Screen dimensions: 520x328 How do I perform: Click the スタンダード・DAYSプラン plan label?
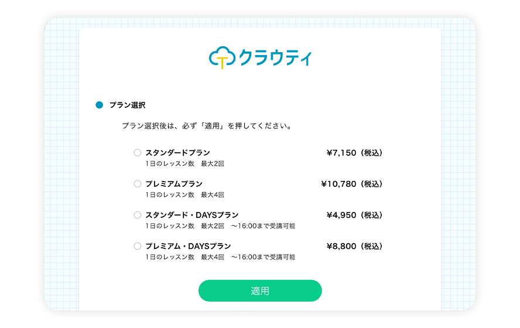[192, 215]
